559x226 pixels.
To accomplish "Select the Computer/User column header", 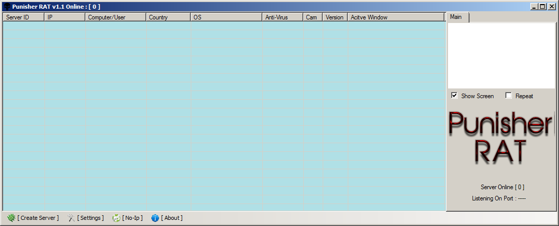I will pyautogui.click(x=115, y=17).
